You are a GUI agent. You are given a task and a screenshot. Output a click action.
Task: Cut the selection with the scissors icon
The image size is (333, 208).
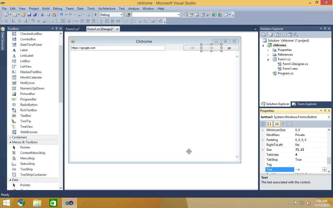[x=42, y=15]
